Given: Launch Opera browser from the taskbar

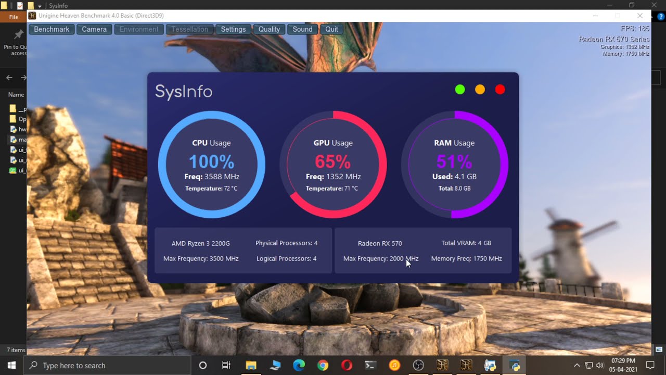Looking at the screenshot, I should [347, 365].
